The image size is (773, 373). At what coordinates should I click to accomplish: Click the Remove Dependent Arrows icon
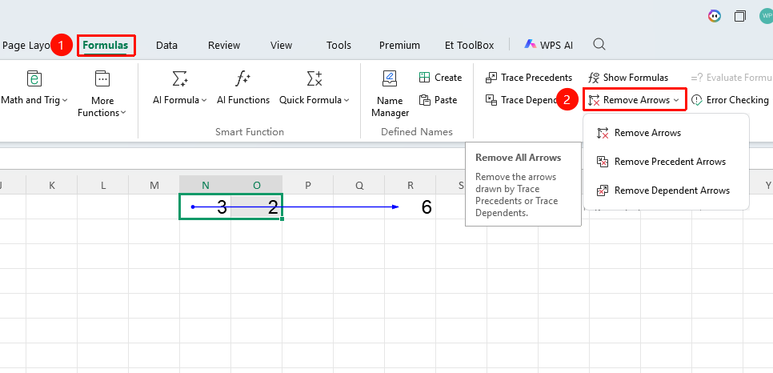pyautogui.click(x=603, y=191)
